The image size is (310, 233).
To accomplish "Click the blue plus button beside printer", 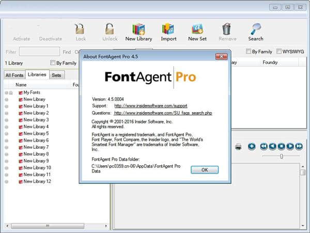I will (x=252, y=147).
